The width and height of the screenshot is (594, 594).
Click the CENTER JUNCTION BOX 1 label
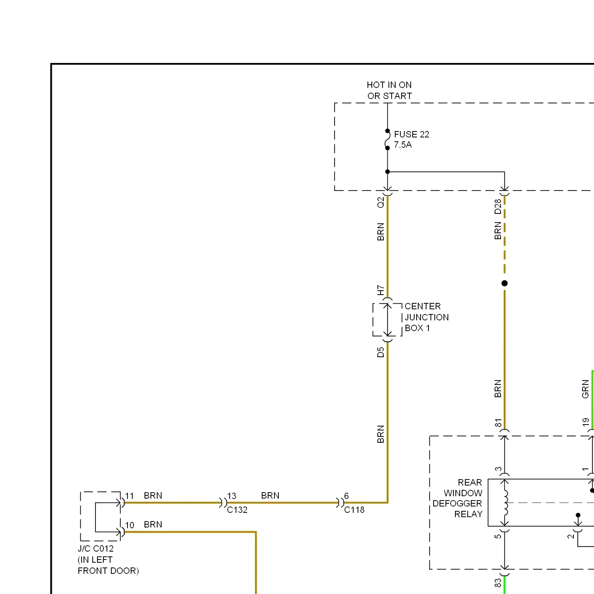point(426,317)
